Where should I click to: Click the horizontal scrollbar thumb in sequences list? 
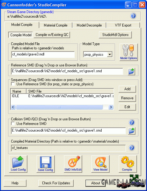point(59,107)
